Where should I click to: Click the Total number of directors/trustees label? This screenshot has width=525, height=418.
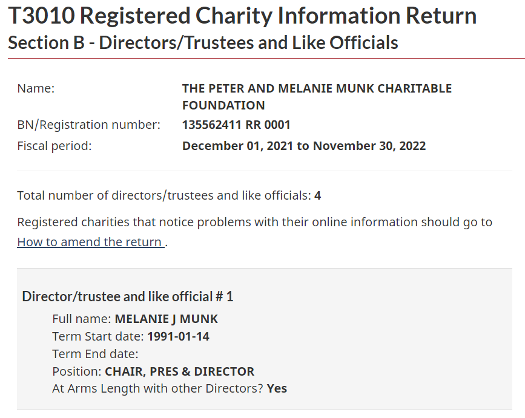point(164,195)
